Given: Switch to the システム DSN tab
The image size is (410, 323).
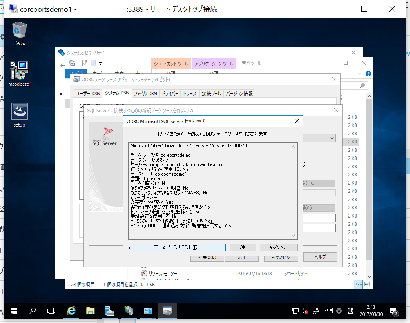Looking at the screenshot, I should pyautogui.click(x=117, y=93).
